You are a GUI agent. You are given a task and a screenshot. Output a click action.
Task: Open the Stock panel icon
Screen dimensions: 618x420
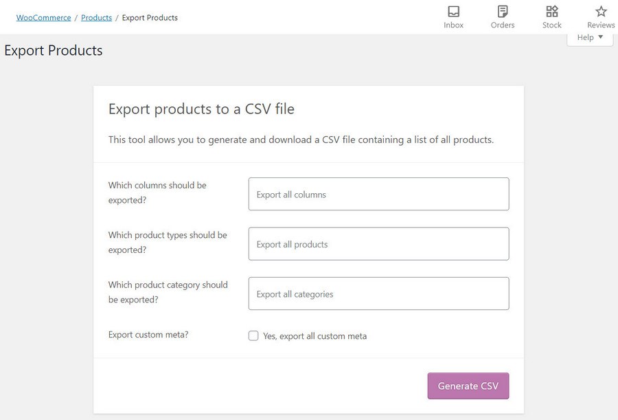[552, 12]
